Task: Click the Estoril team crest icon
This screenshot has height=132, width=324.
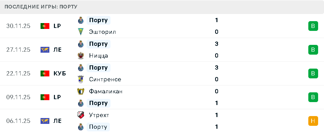Action: point(81,32)
